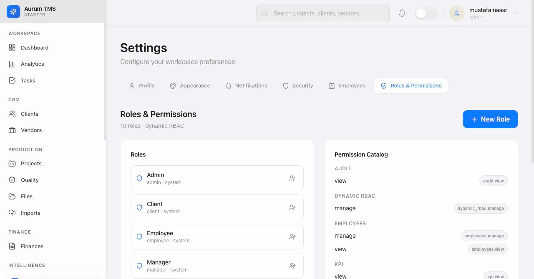The width and height of the screenshot is (534, 279).
Task: Click the Clients people icon
Action: tap(12, 114)
